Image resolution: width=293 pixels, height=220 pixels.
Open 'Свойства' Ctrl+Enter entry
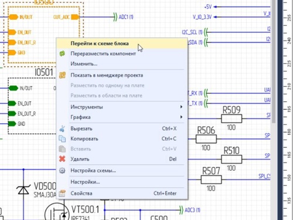coord(122,194)
